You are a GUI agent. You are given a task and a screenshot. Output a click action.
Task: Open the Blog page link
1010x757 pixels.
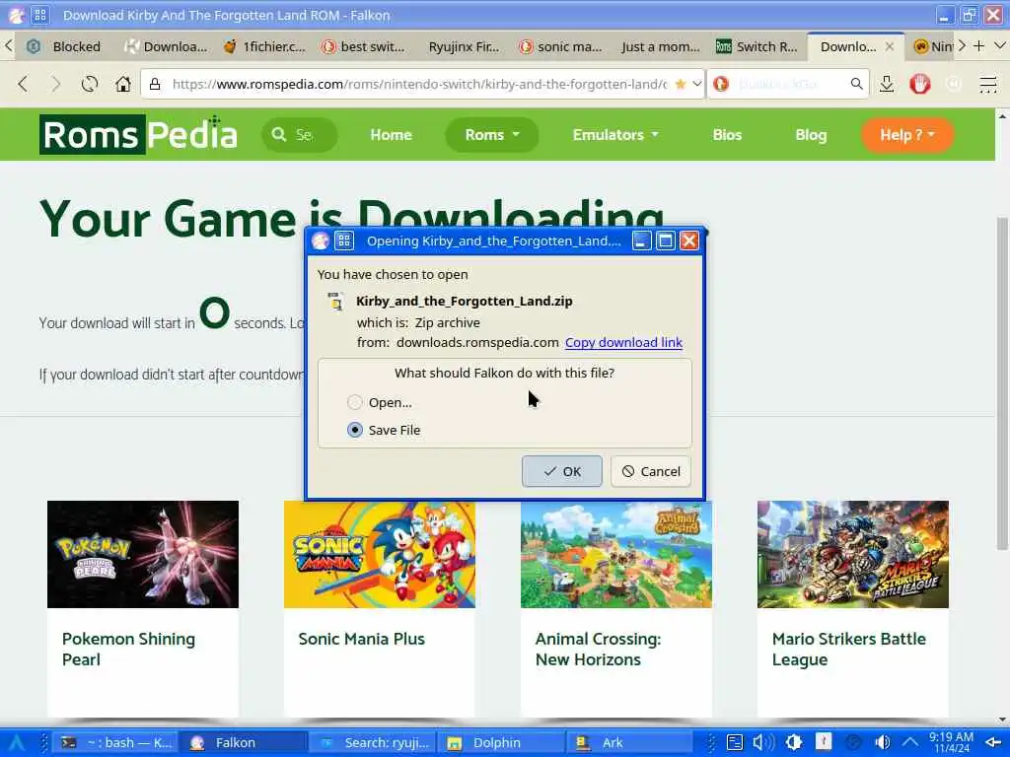click(x=811, y=134)
